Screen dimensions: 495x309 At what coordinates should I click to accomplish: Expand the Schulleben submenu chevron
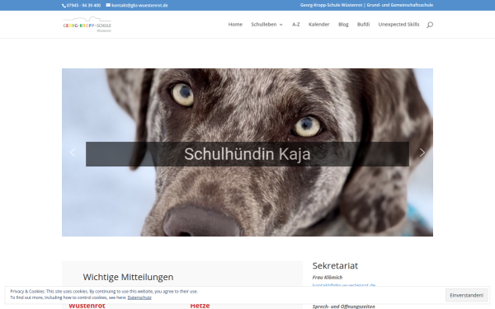281,25
